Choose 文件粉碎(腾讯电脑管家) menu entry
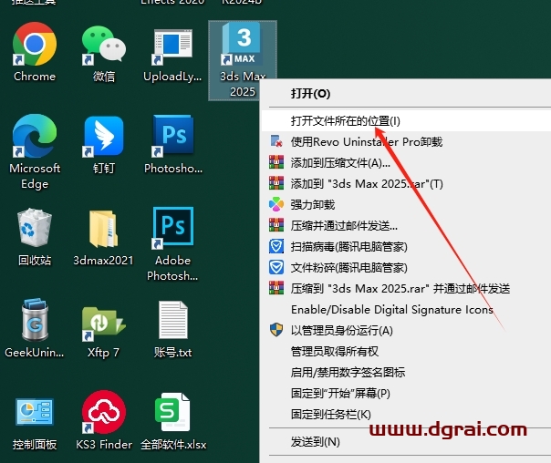The height and width of the screenshot is (463, 551). pyautogui.click(x=406, y=268)
